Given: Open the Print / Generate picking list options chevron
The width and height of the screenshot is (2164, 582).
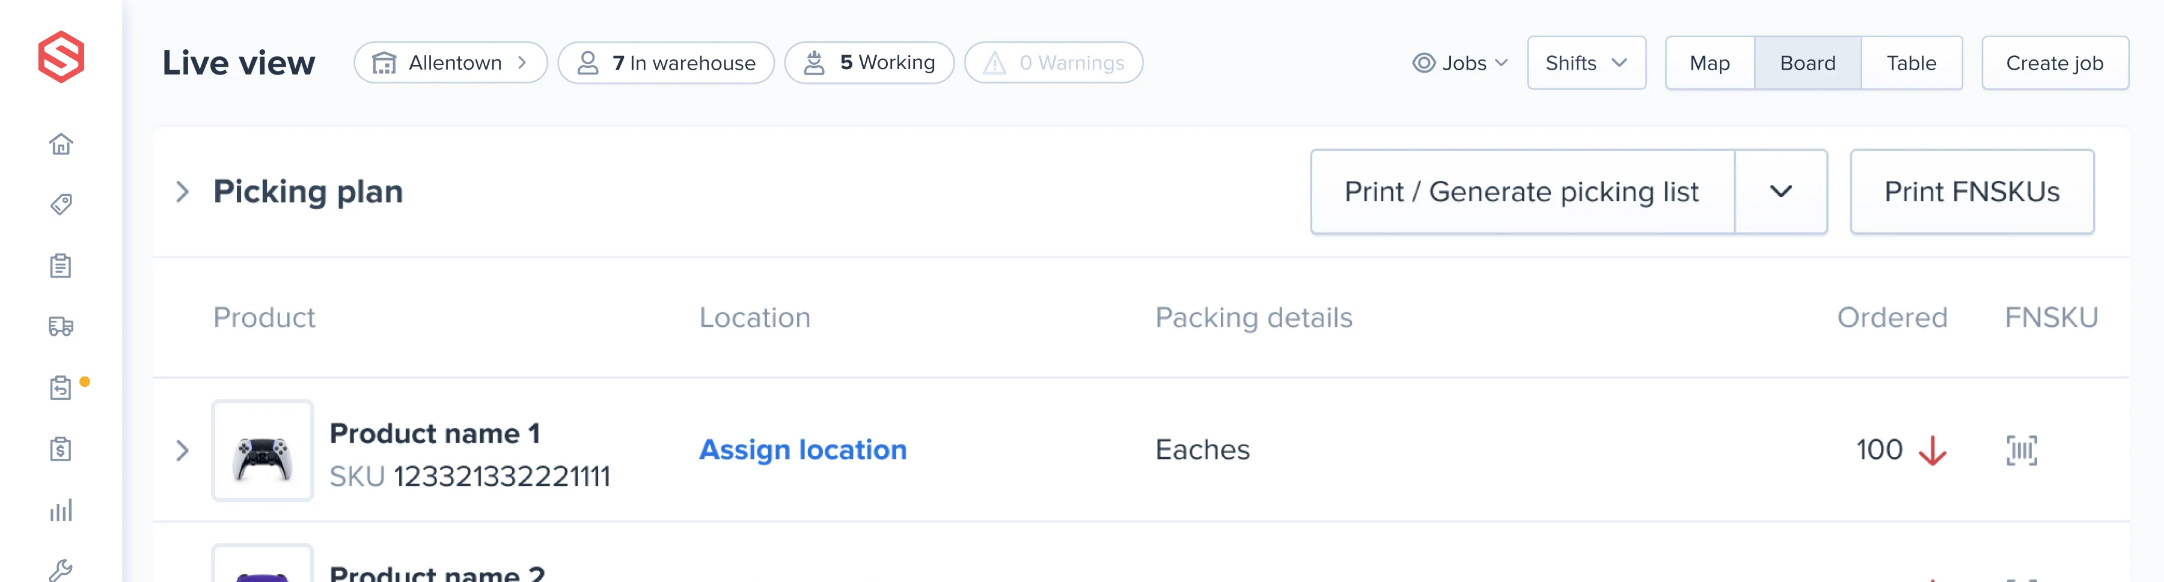Looking at the screenshot, I should click(x=1781, y=192).
